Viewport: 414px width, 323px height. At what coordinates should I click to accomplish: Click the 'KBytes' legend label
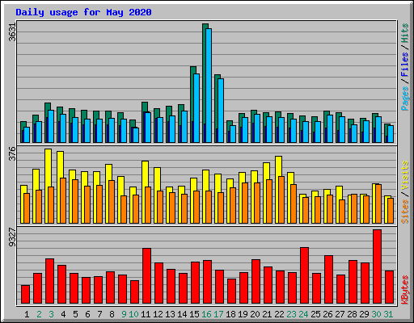click(x=404, y=290)
